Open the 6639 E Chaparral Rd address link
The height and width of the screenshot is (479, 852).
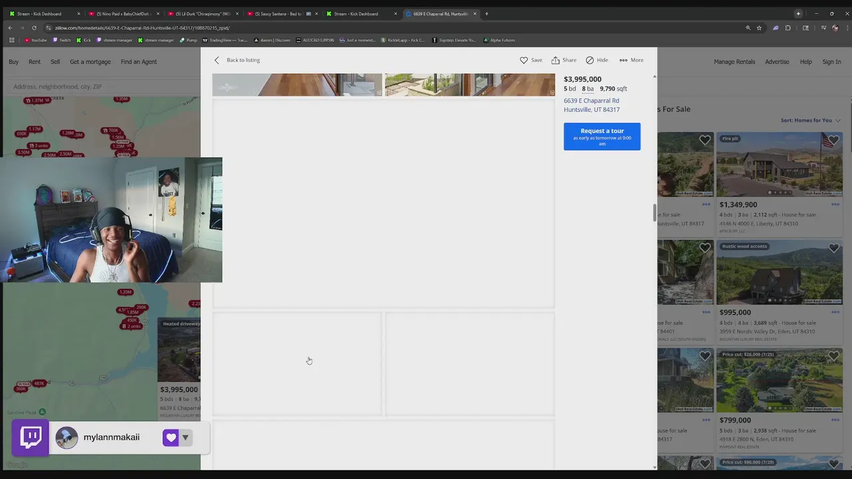click(x=592, y=105)
